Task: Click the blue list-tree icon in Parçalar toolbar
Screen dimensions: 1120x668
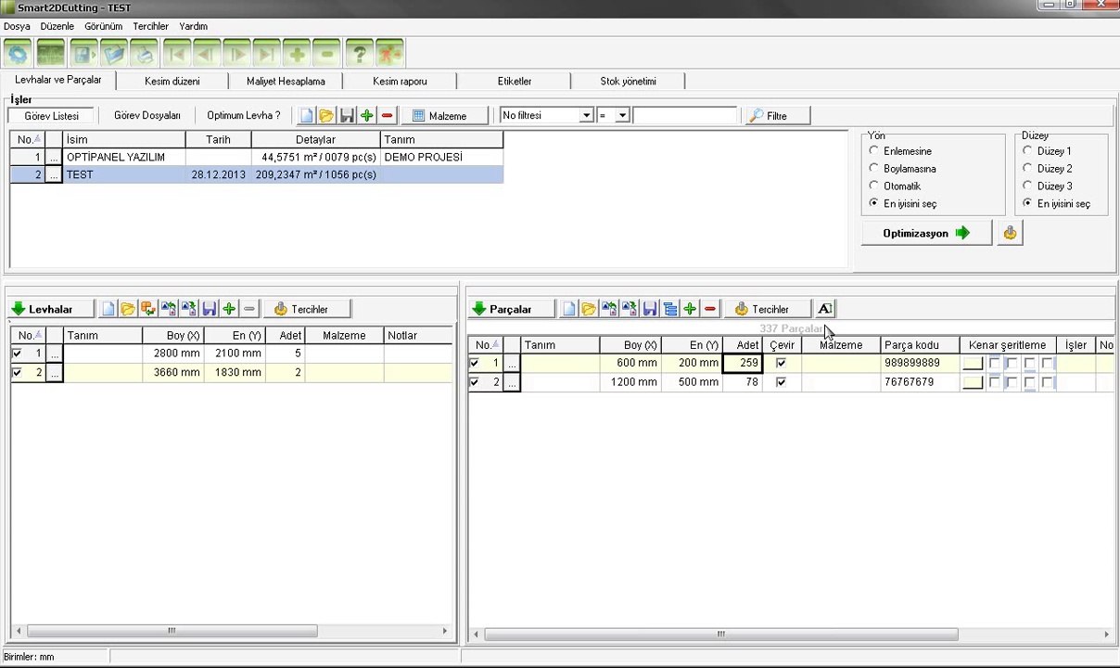Action: pyautogui.click(x=669, y=309)
